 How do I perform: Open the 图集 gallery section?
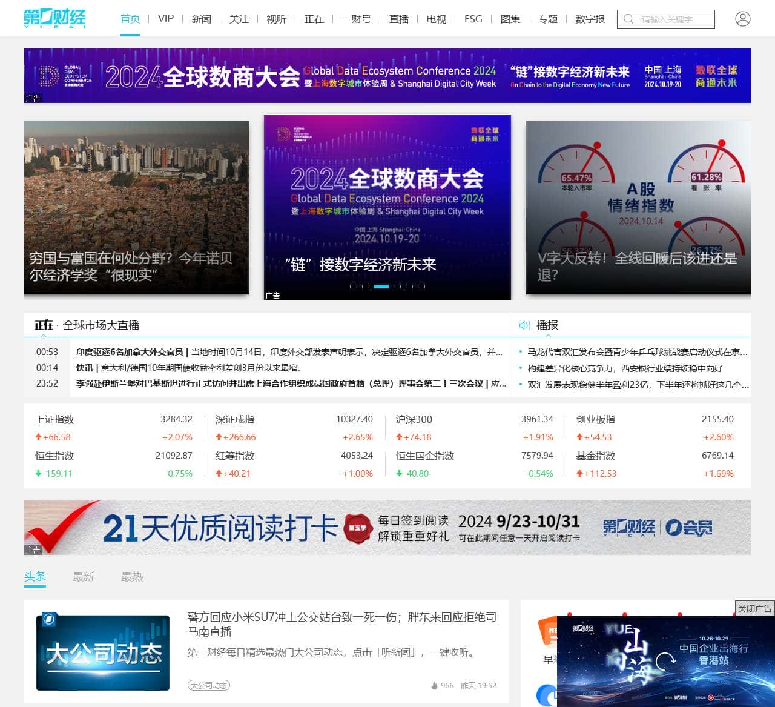(x=510, y=19)
